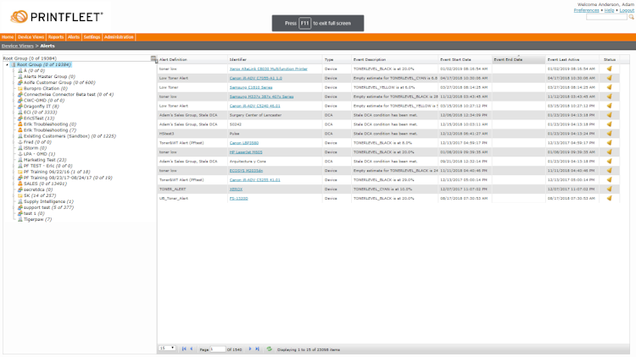Open HP LaserJet M605 device link
This screenshot has width=636, height=357.
(246, 152)
